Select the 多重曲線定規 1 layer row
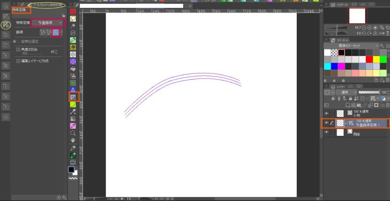 tap(356, 123)
